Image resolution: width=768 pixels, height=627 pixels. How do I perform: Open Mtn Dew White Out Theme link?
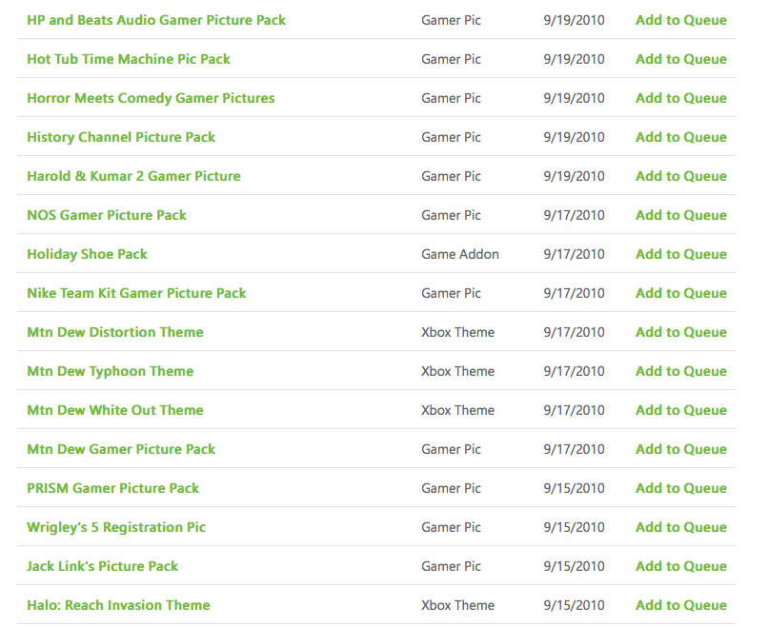[115, 410]
